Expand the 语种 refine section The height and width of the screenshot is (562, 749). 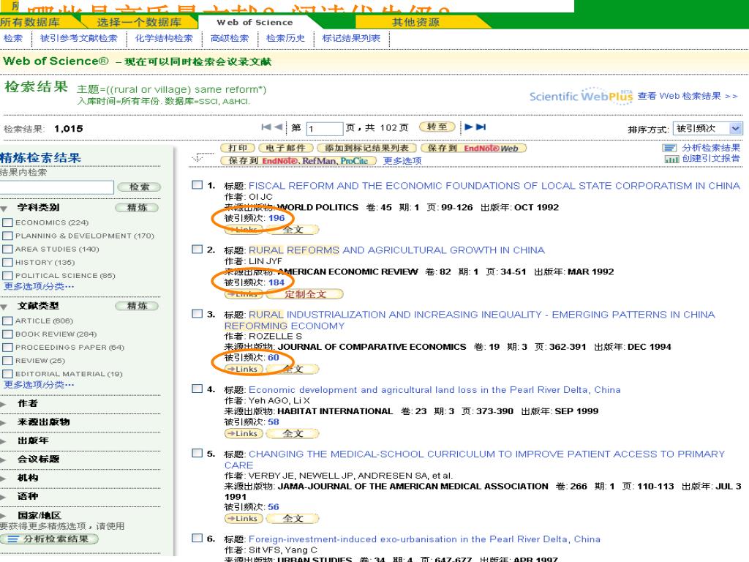(4, 497)
